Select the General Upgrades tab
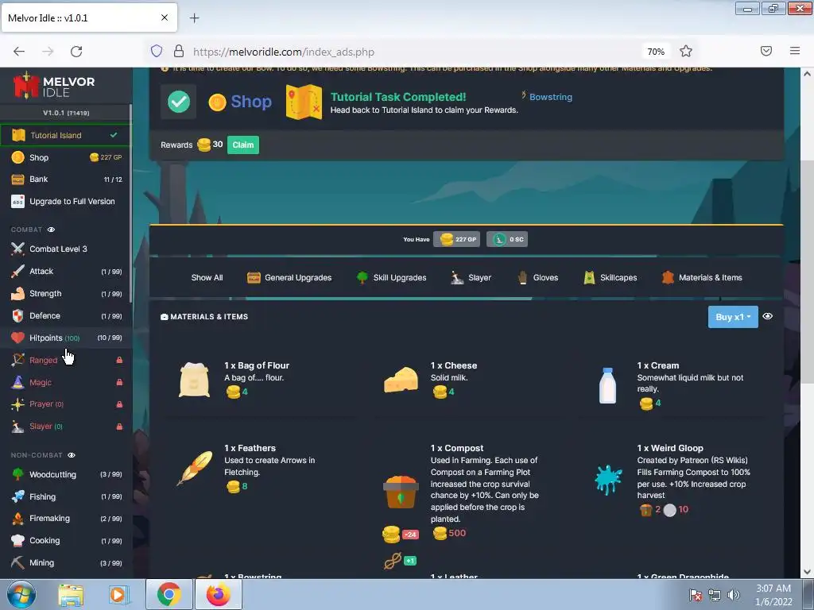The height and width of the screenshot is (610, 814). (289, 277)
